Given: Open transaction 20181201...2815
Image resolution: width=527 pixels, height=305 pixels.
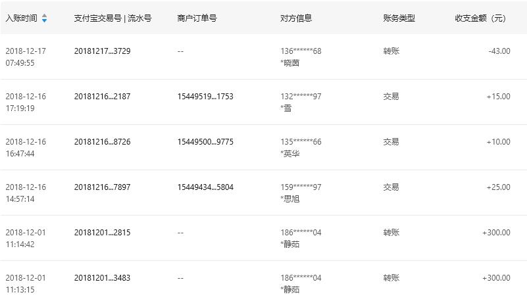Looking at the screenshot, I should (x=102, y=233).
